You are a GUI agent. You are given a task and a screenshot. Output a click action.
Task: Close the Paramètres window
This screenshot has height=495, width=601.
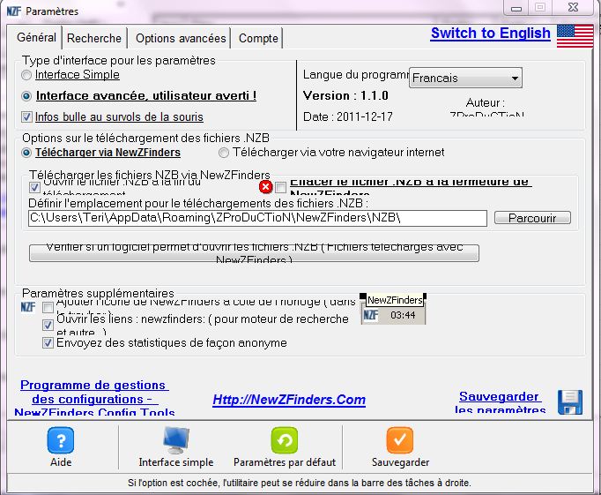(x=573, y=7)
